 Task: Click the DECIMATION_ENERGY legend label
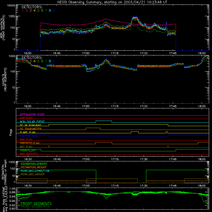(x=34, y=164)
